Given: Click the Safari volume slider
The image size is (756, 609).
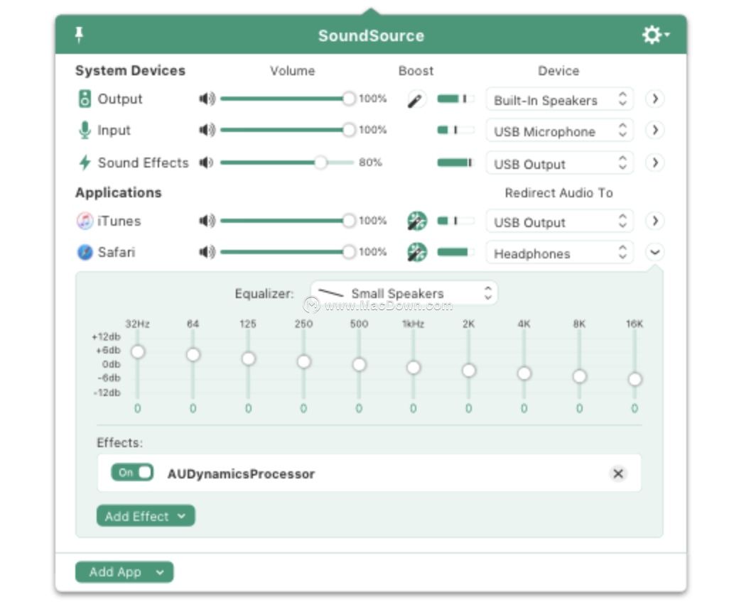Looking at the screenshot, I should tap(288, 252).
